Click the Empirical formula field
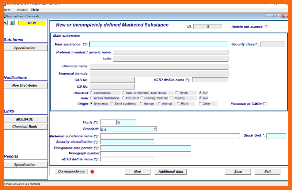This screenshot has height=190, width=292. tap(159, 73)
